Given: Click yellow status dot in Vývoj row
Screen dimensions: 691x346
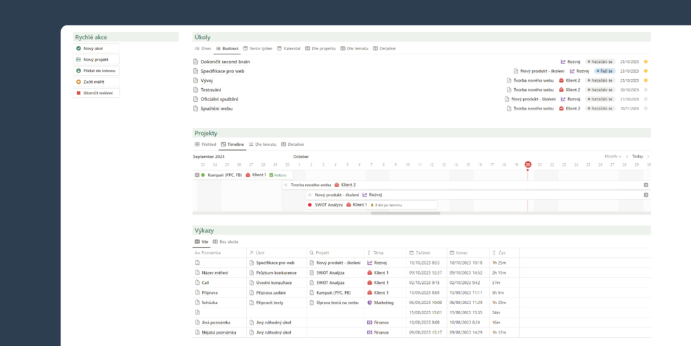Looking at the screenshot, I should [646, 80].
